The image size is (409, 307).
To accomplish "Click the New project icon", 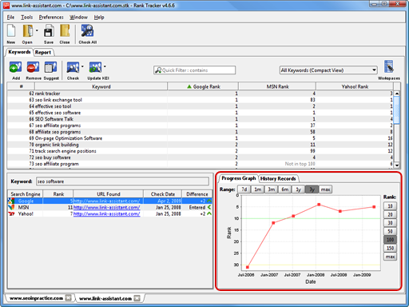I will [x=11, y=30].
